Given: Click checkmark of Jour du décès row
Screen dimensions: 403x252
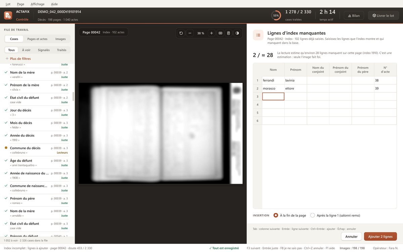Looking at the screenshot, I should pos(6,110).
